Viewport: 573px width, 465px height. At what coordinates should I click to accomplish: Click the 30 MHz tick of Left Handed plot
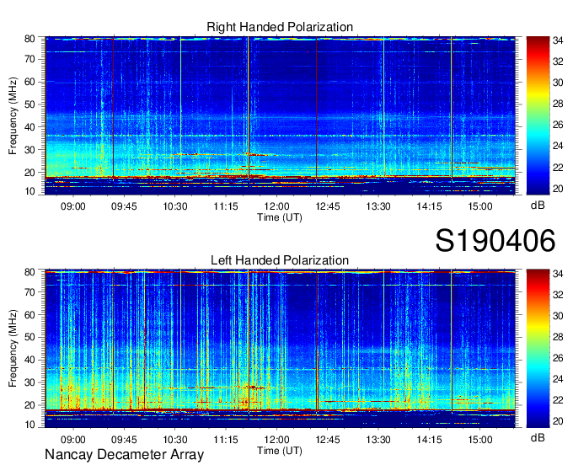point(29,382)
